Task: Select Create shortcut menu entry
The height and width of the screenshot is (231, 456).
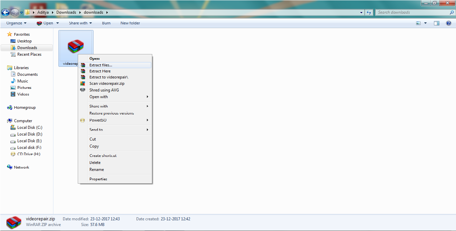Action: pyautogui.click(x=115, y=156)
